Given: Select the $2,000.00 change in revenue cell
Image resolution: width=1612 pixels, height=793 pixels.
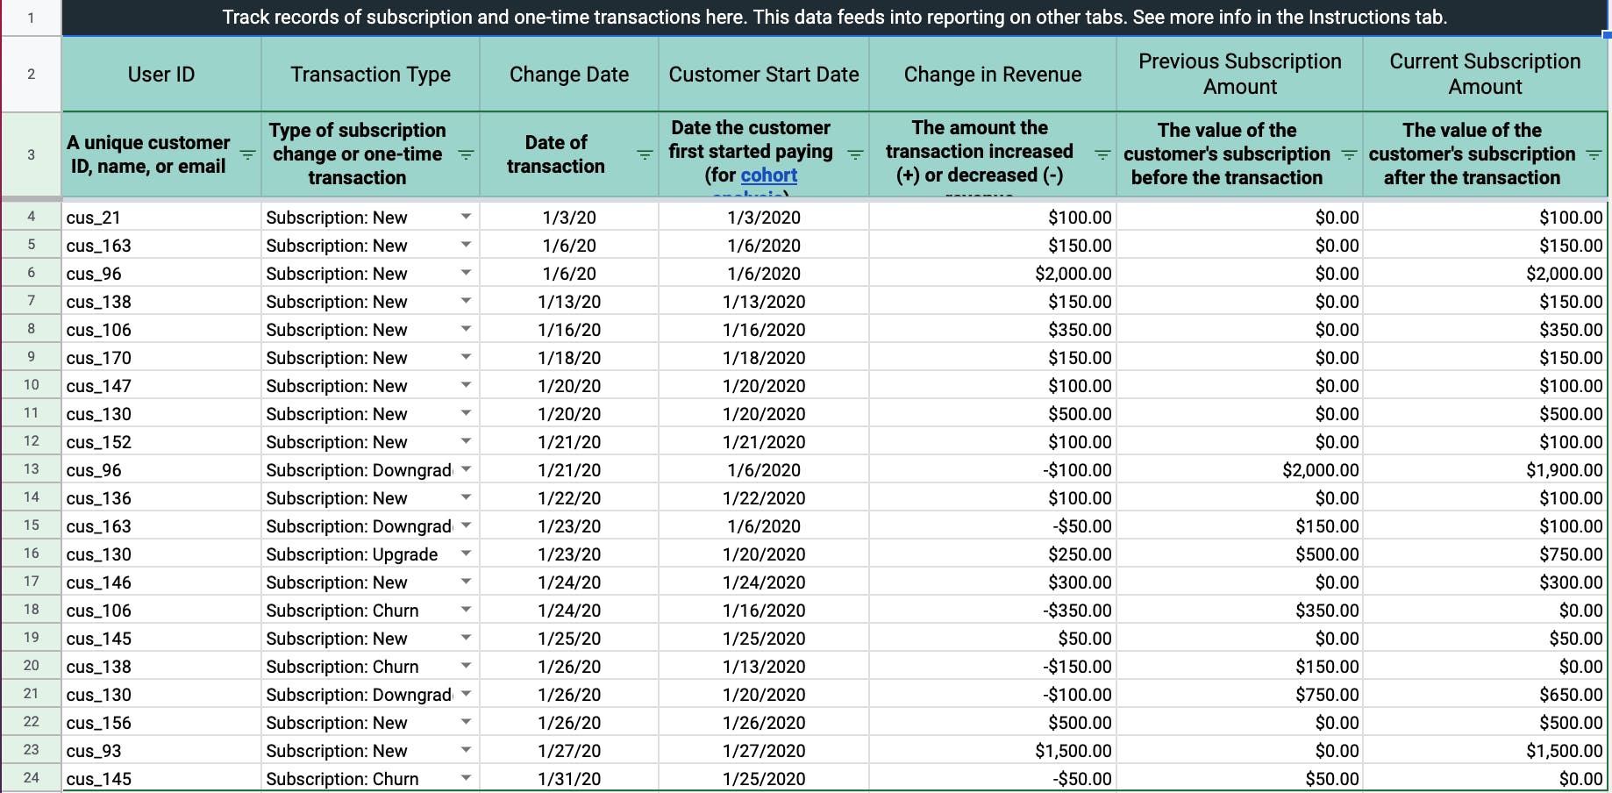Looking at the screenshot, I should click(992, 274).
